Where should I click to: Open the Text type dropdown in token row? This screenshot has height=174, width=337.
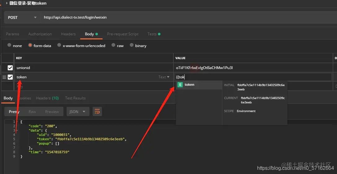[164, 77]
